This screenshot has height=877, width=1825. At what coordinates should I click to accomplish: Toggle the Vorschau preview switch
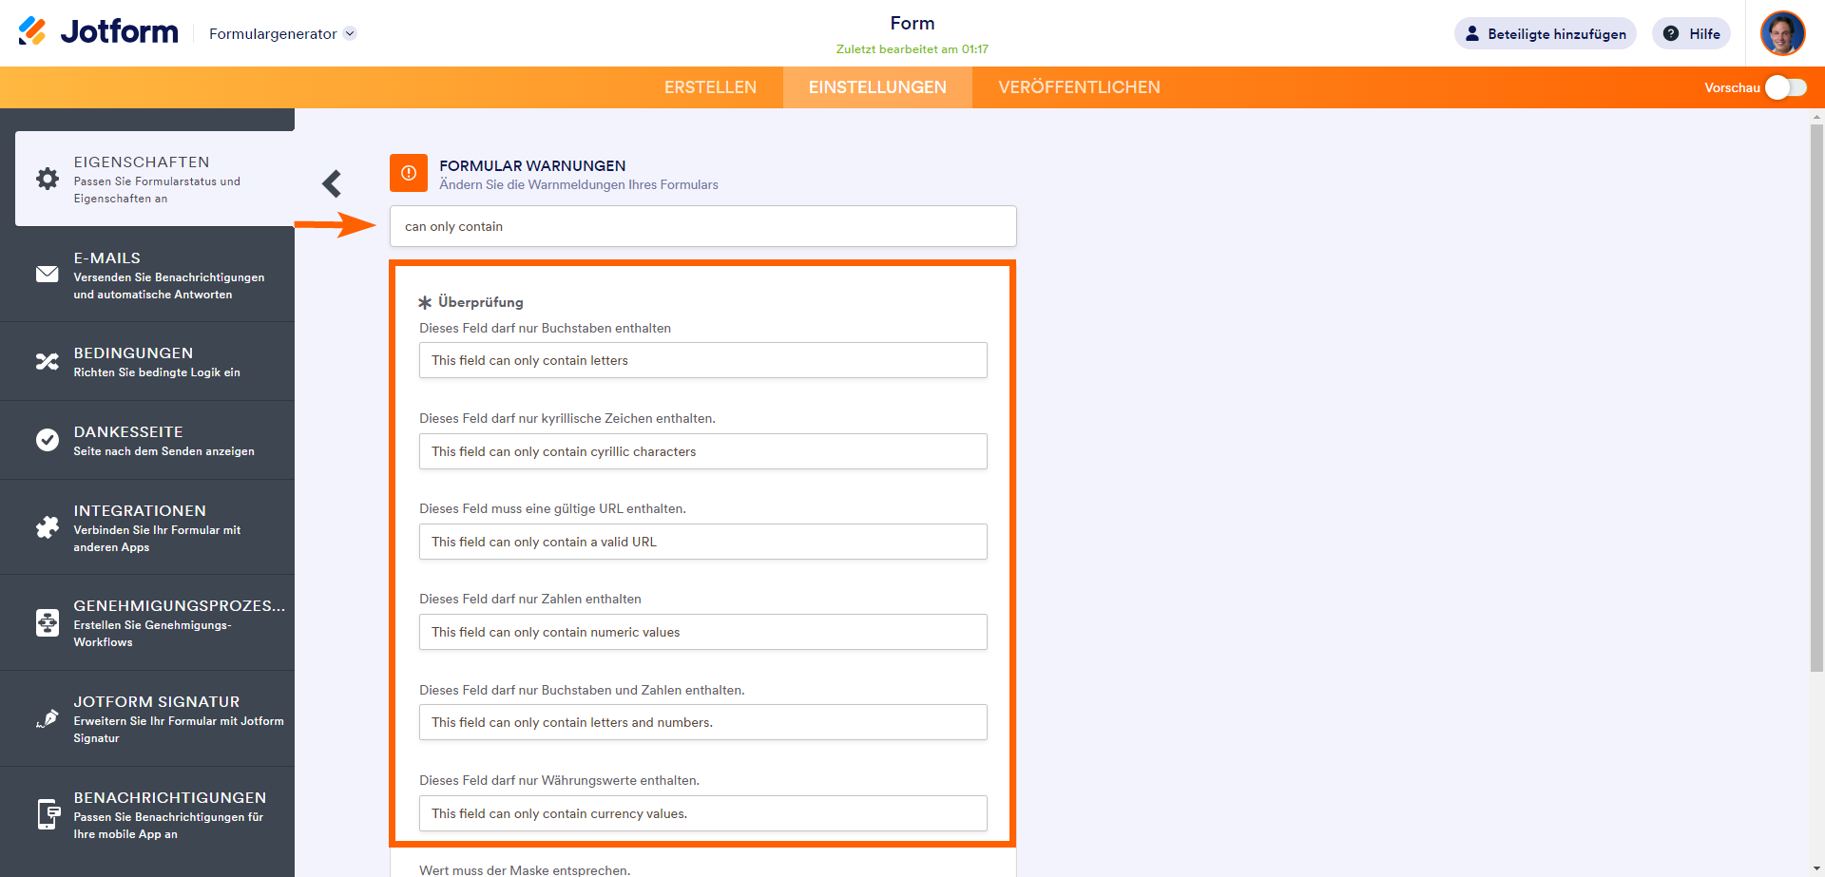click(x=1786, y=87)
